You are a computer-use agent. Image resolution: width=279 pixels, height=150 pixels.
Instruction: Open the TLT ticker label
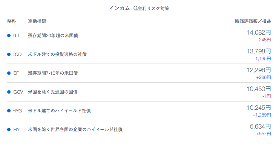[16, 36]
